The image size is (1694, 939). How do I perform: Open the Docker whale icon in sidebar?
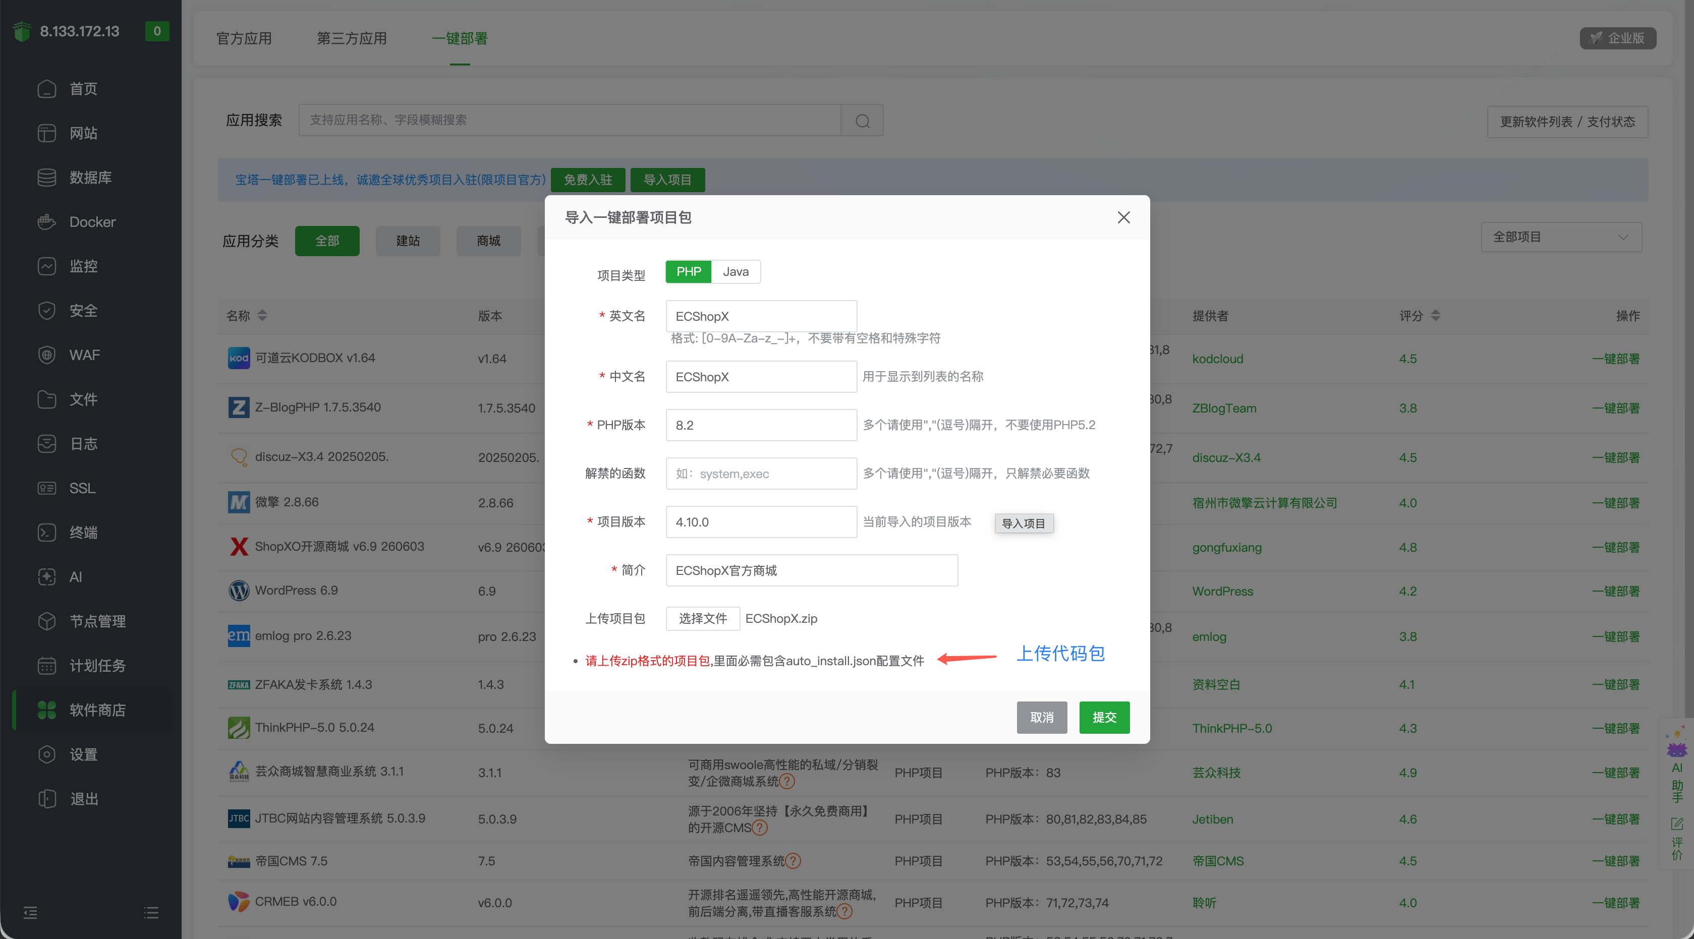click(x=47, y=221)
